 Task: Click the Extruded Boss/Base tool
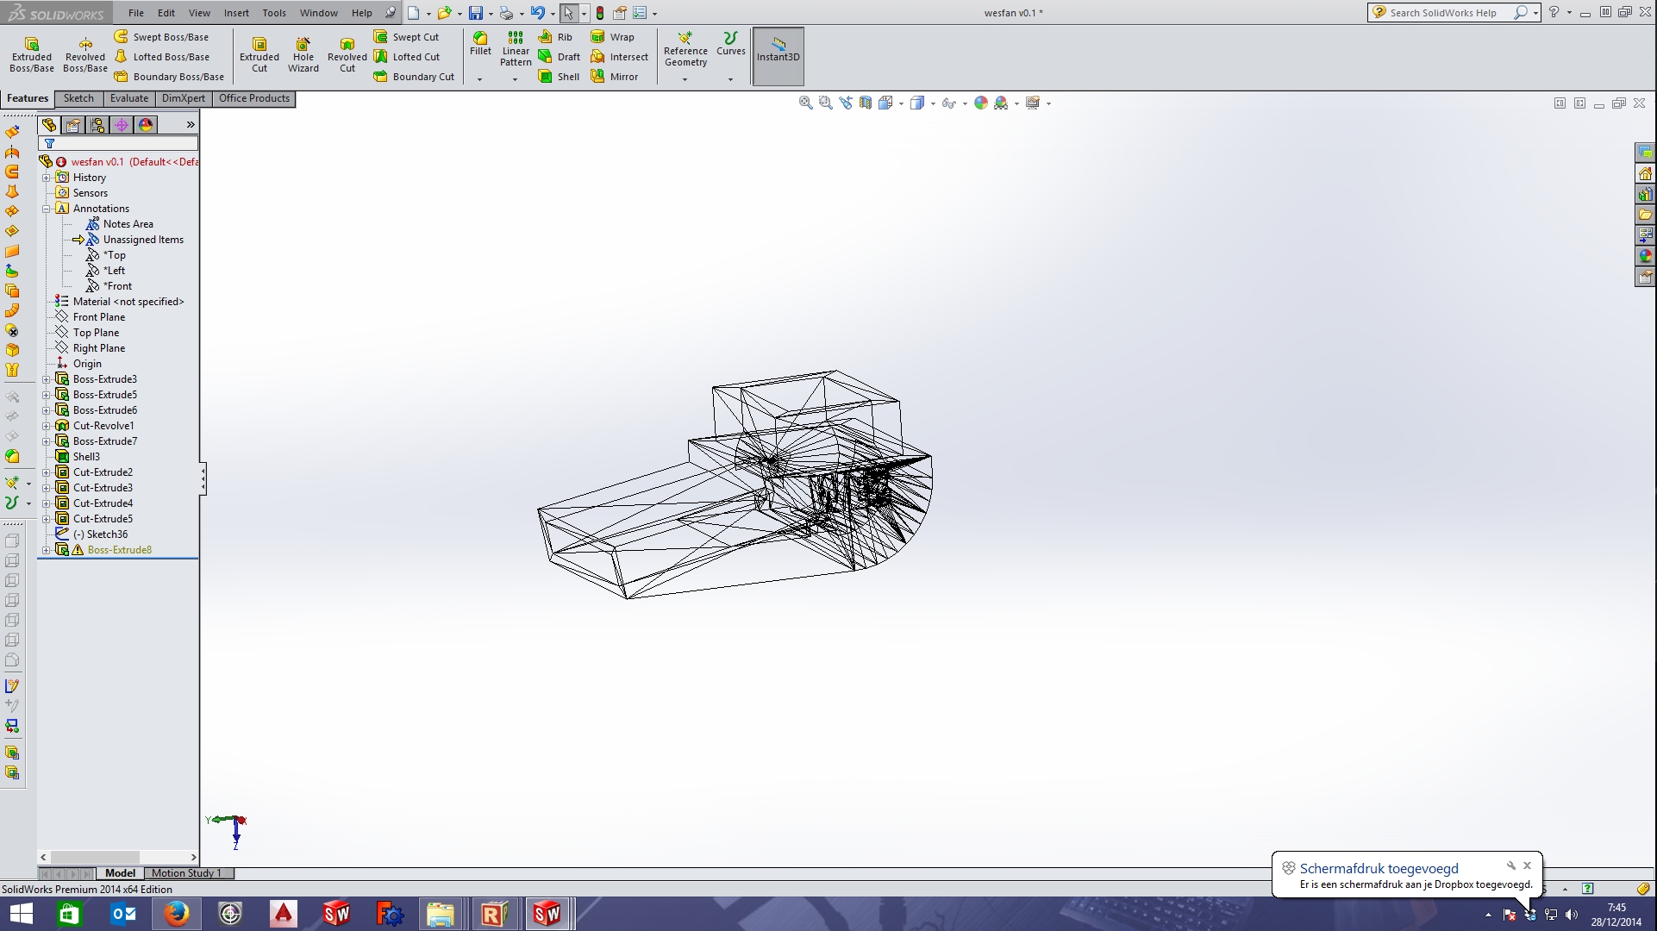32,54
